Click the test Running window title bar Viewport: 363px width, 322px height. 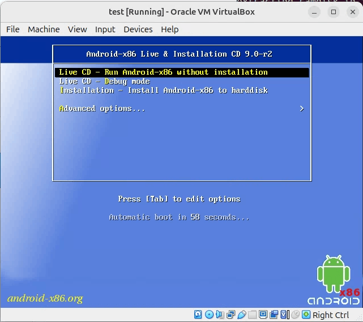pyautogui.click(x=182, y=12)
